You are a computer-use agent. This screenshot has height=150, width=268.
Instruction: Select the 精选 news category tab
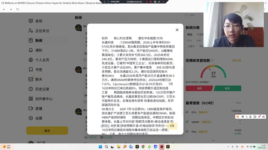pyautogui.click(x=190, y=35)
